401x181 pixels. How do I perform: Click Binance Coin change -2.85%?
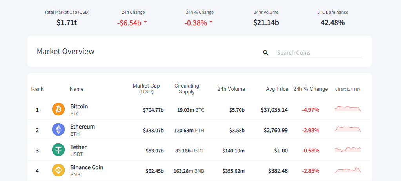[x=310, y=171]
